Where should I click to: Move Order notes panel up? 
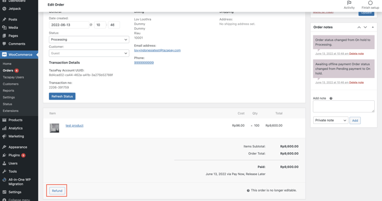coord(359,27)
